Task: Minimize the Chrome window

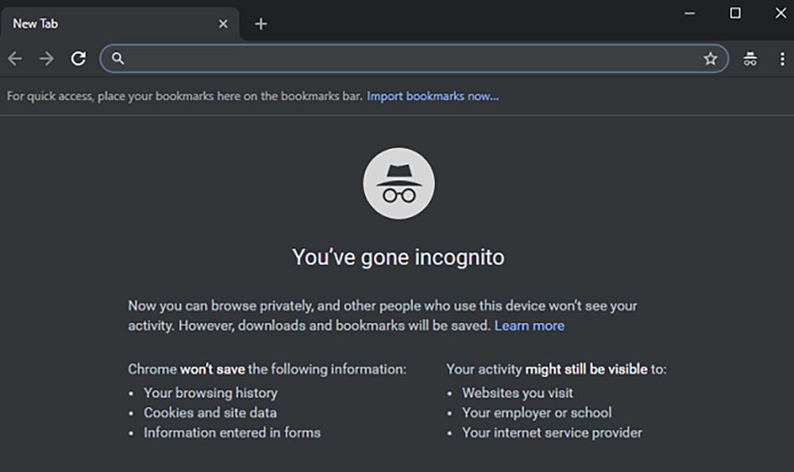Action: [x=690, y=13]
